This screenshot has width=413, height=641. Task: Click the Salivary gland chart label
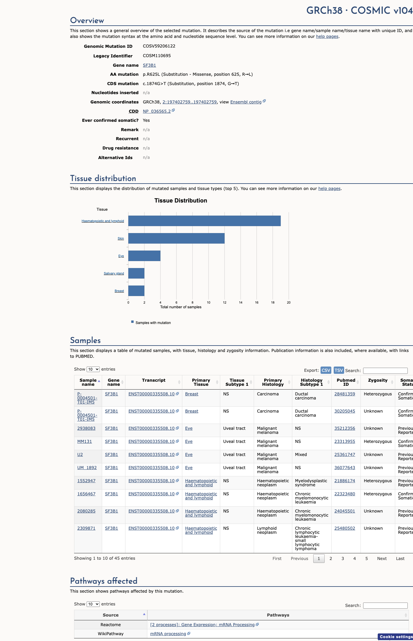pos(114,273)
